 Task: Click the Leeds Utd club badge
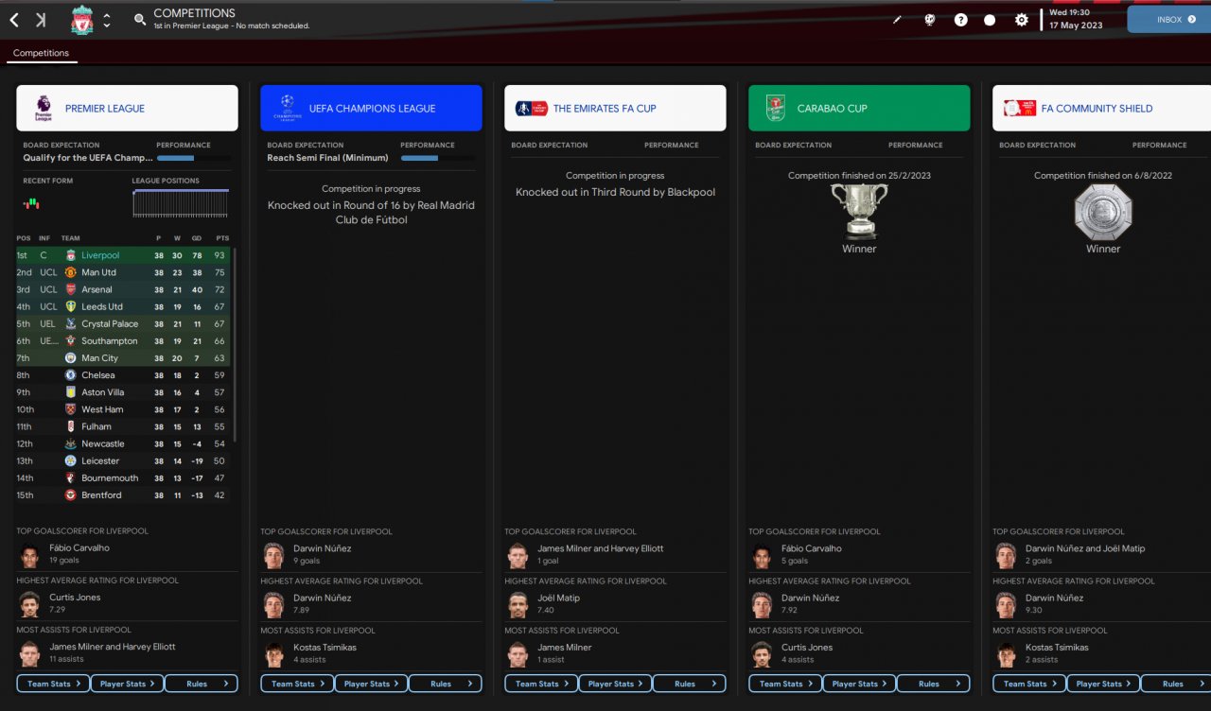click(x=70, y=306)
